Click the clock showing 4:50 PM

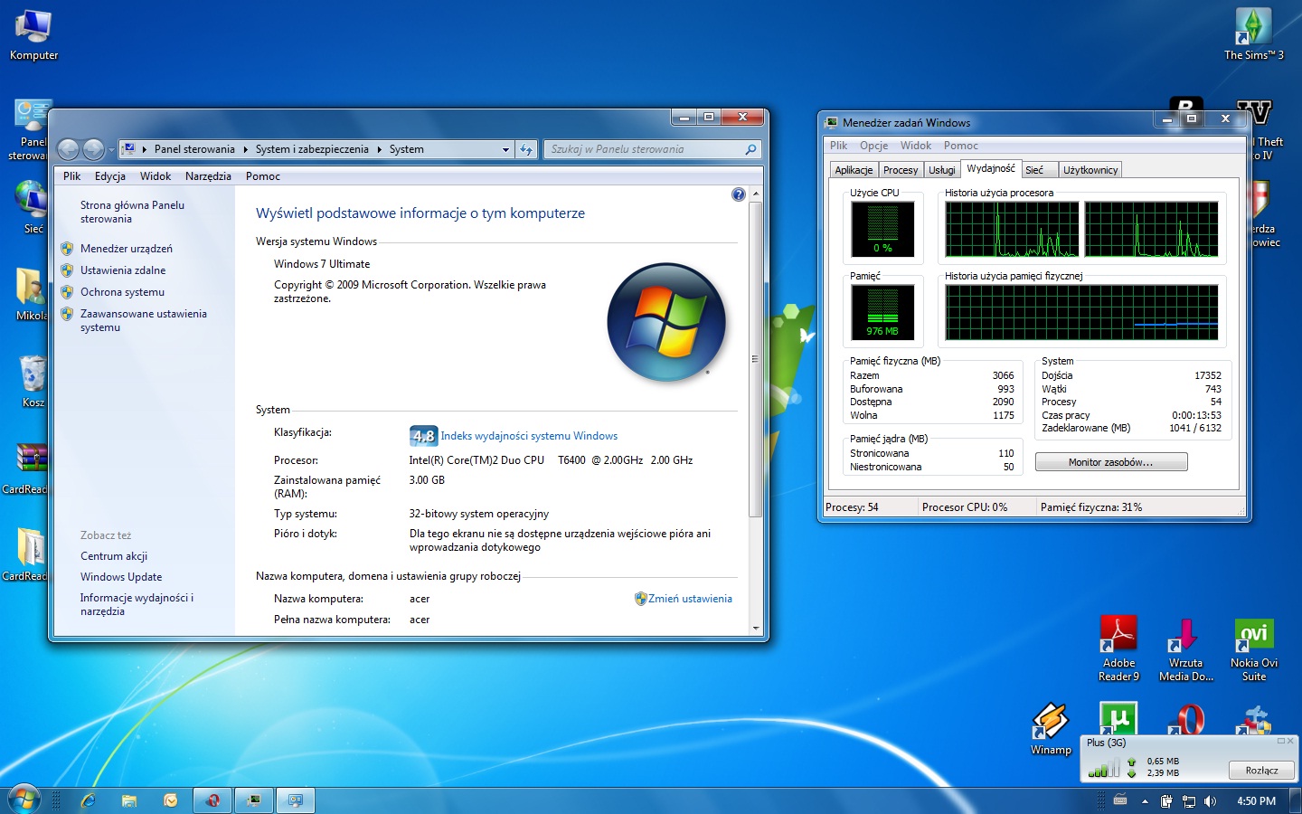coord(1256,801)
